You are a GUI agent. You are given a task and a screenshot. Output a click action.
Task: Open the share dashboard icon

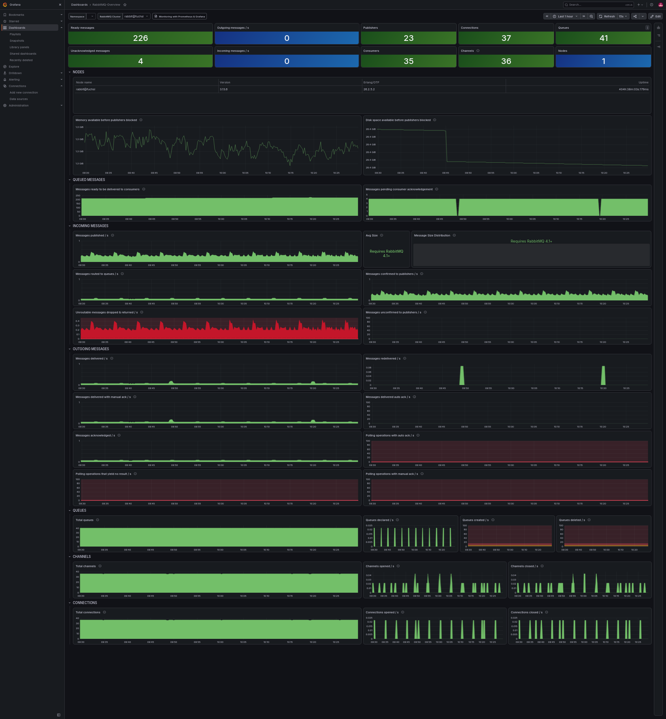pos(635,16)
